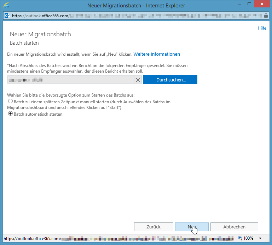Open the Hilfe link
272x245 pixels.
point(262,28)
